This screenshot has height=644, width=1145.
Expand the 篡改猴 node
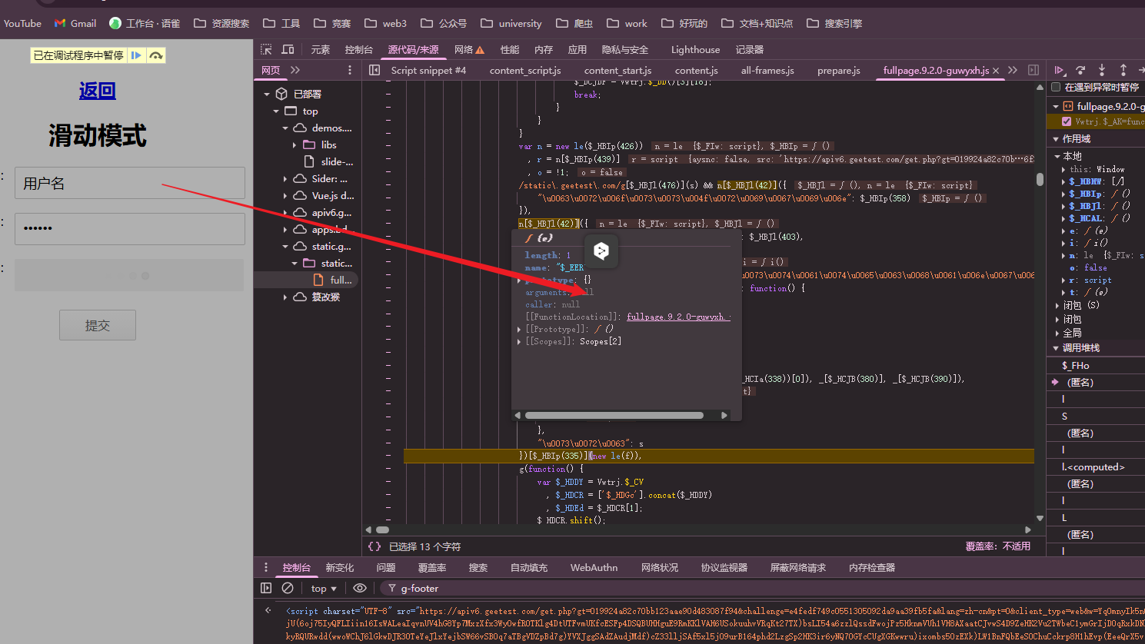click(285, 297)
